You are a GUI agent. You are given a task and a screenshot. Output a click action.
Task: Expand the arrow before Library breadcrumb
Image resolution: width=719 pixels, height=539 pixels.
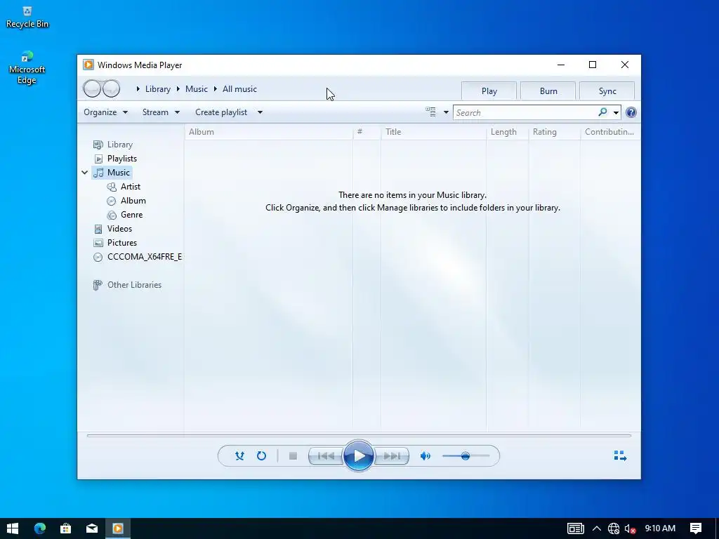point(138,89)
